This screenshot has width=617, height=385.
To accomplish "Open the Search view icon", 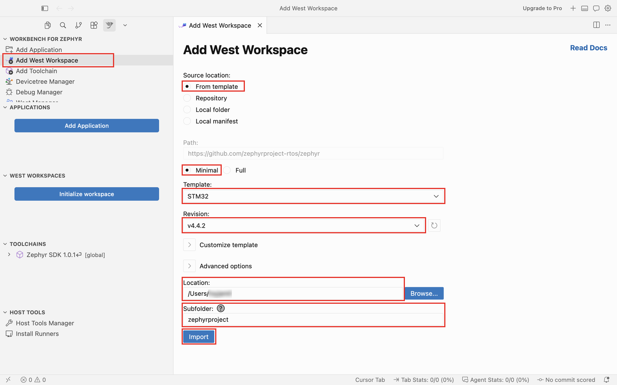I will coord(63,25).
